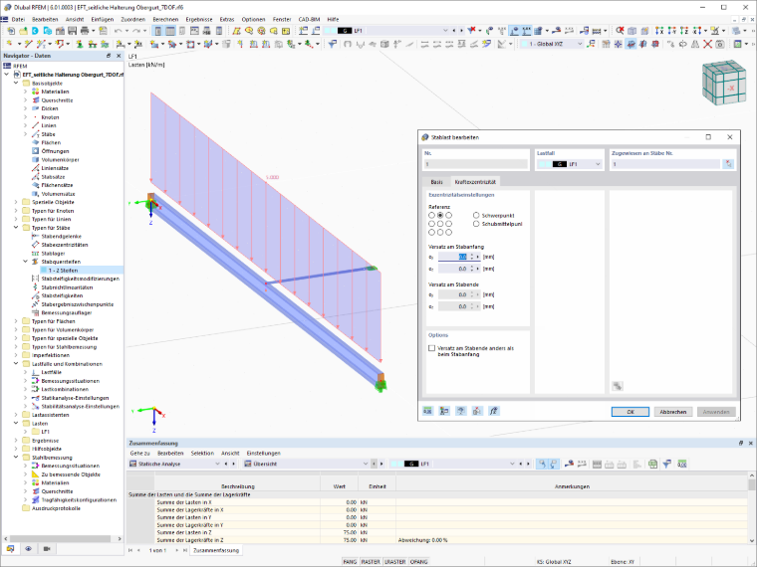Click the second dialog footer icon
This screenshot has height=567, width=757.
click(x=444, y=411)
